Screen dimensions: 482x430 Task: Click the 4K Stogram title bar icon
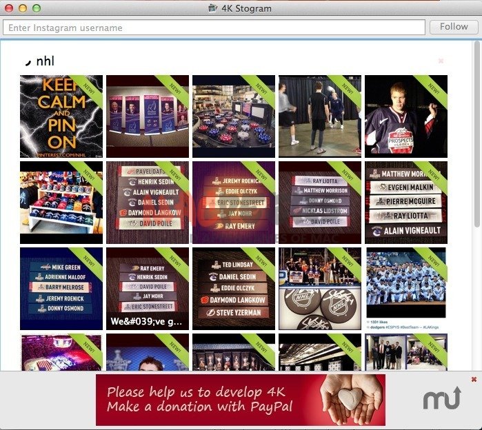point(212,8)
